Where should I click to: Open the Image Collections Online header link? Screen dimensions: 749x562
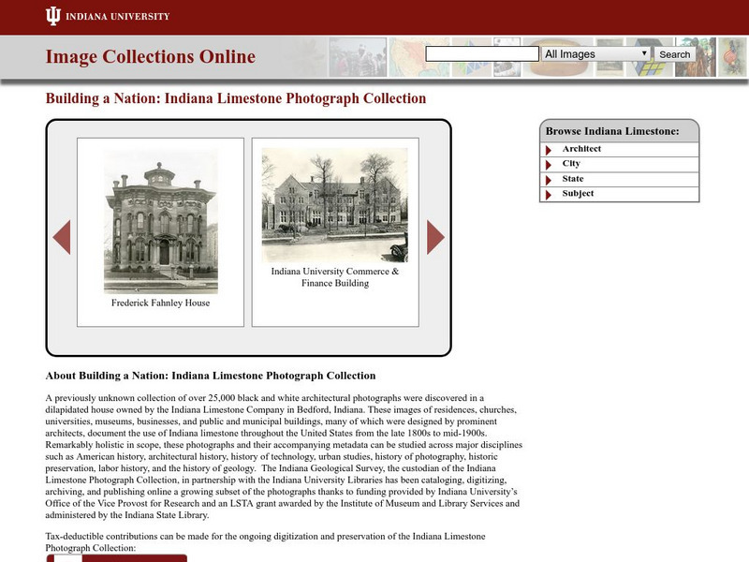click(x=150, y=57)
